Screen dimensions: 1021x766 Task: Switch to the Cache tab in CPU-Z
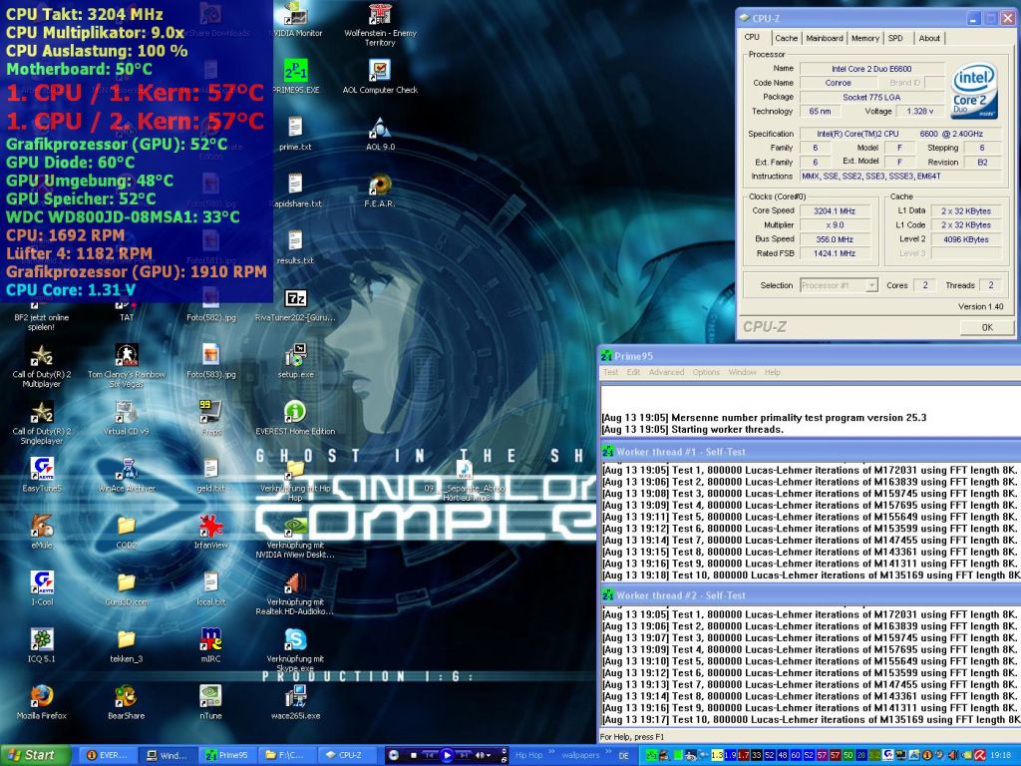coord(786,39)
